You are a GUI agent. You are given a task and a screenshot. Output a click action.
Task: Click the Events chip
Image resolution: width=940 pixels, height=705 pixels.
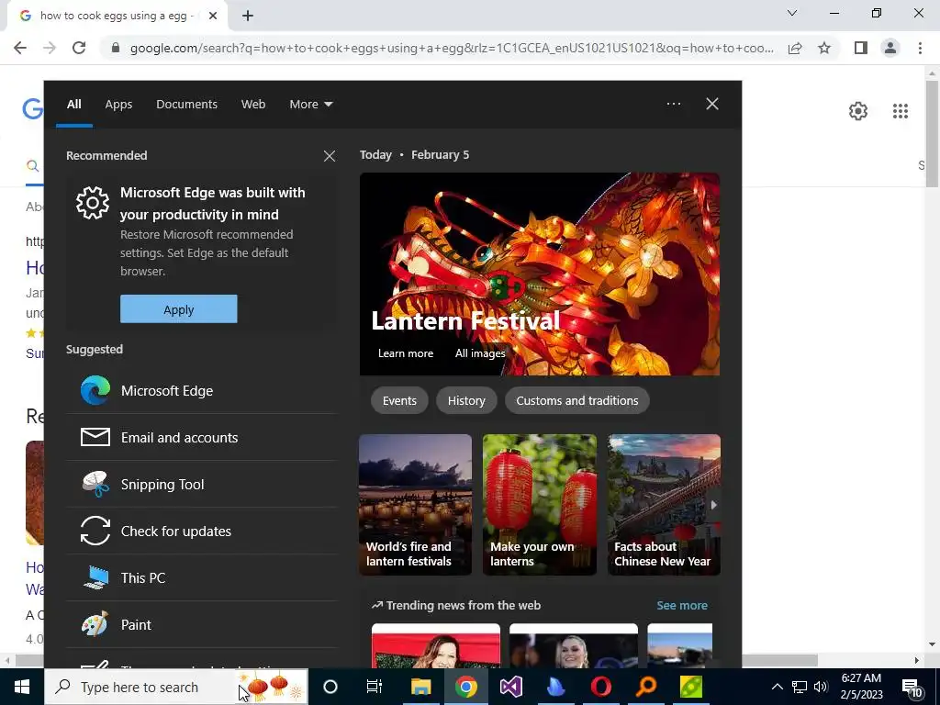coord(399,400)
